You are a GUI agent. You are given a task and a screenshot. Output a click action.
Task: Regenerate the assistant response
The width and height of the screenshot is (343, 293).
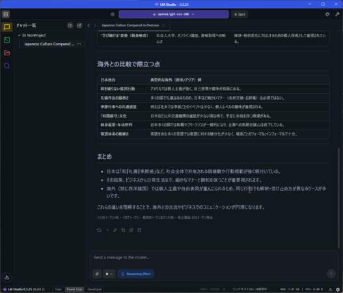99,230
